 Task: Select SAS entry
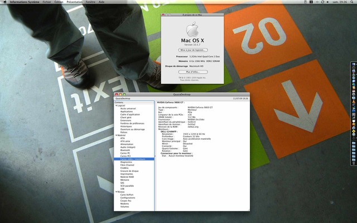pos(122,183)
